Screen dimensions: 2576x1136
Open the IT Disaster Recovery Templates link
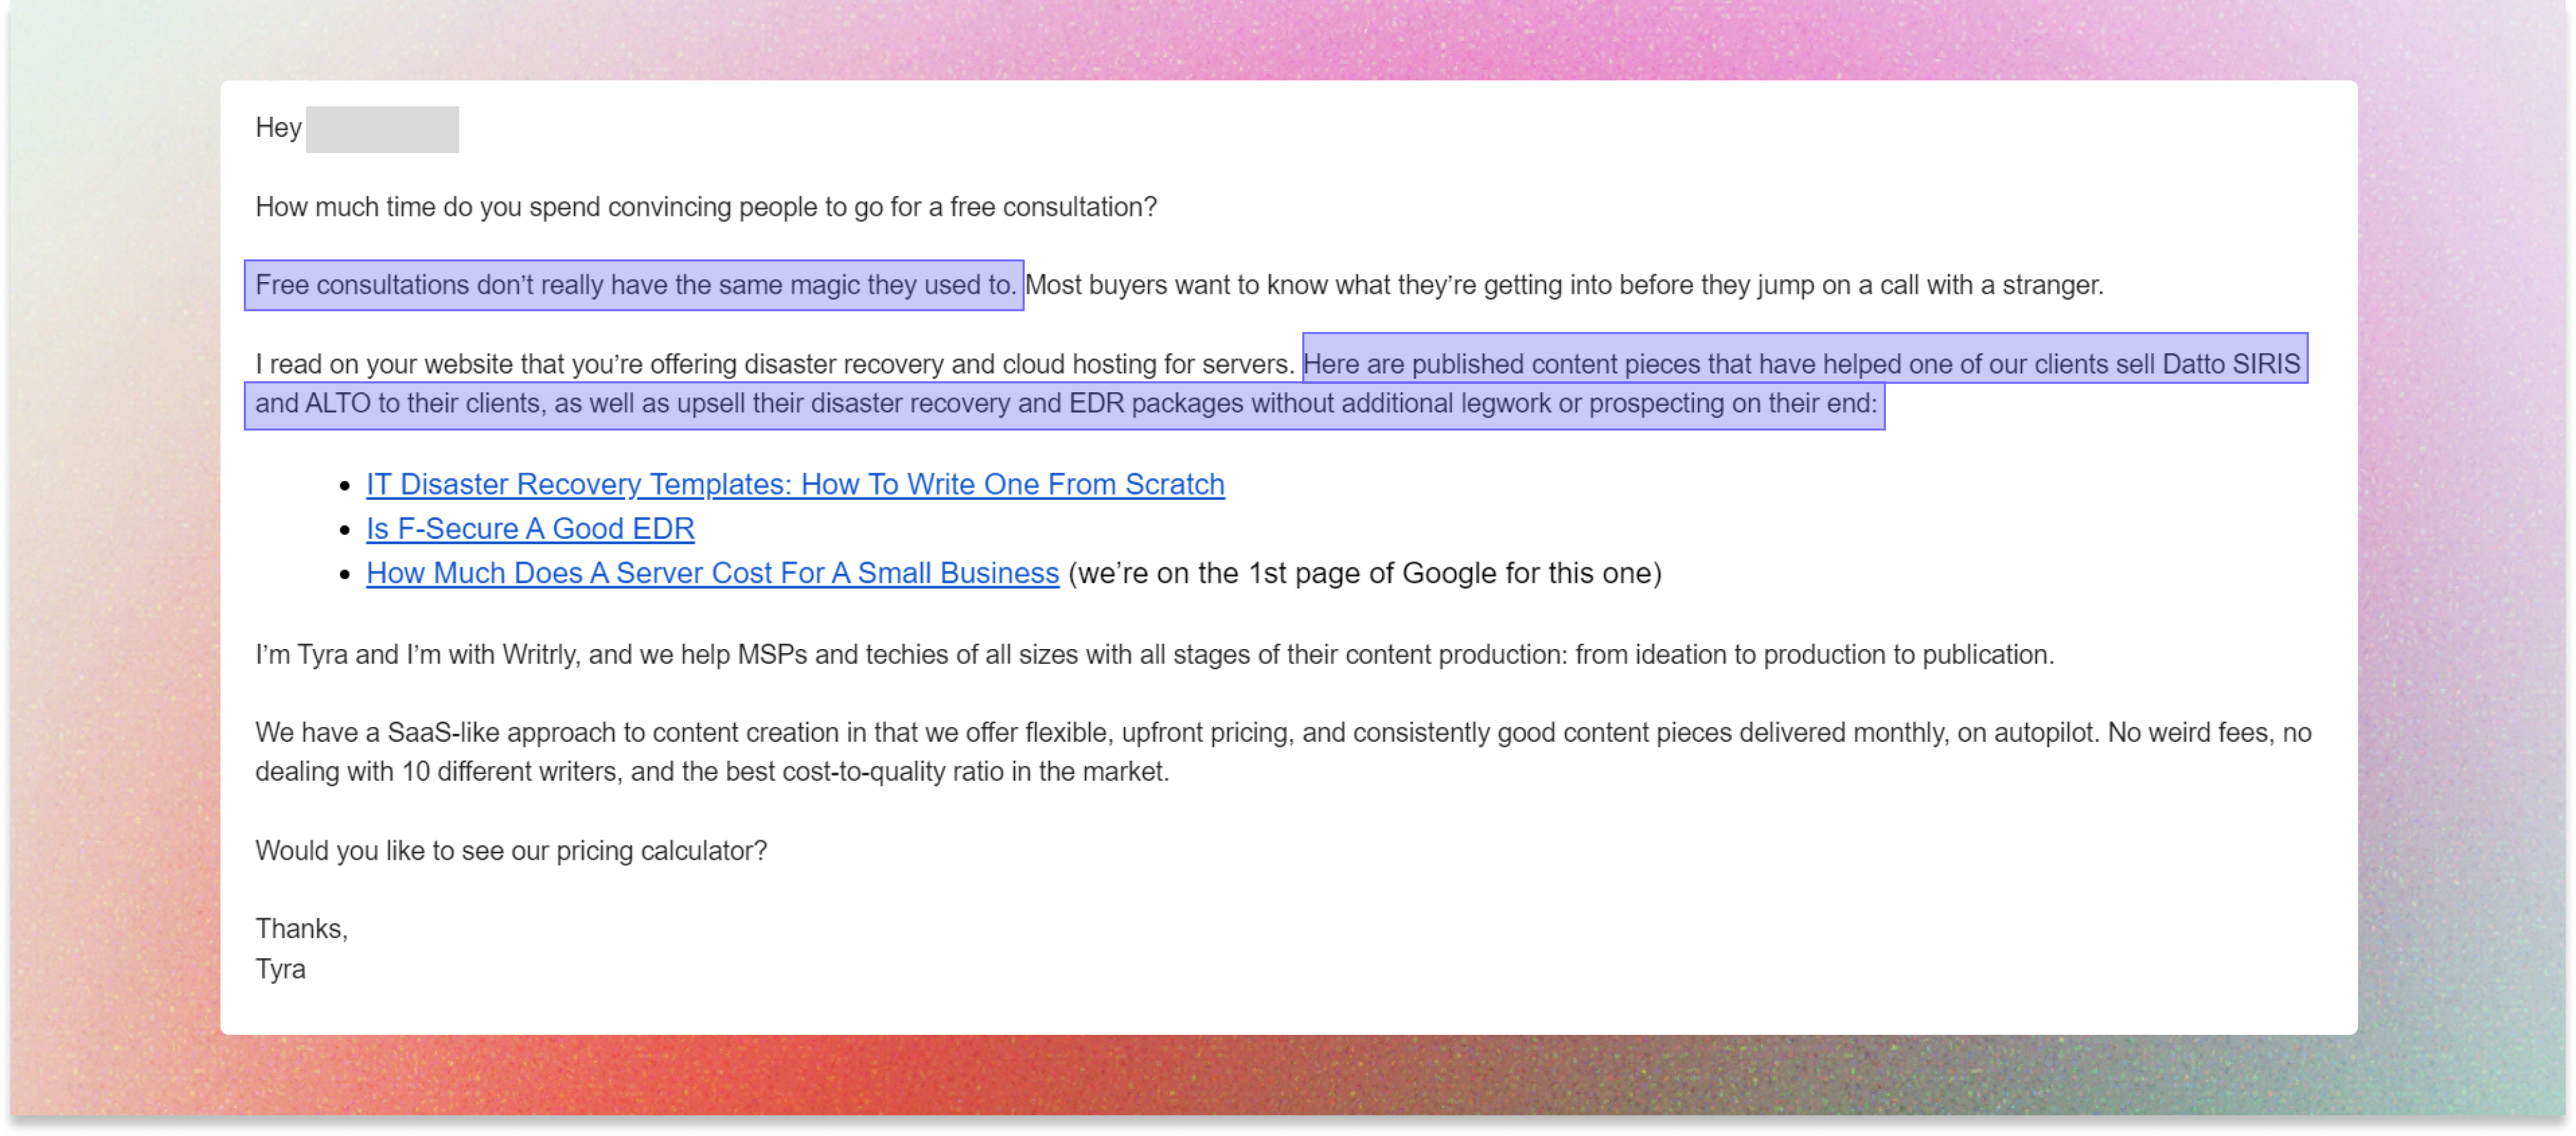coord(794,485)
